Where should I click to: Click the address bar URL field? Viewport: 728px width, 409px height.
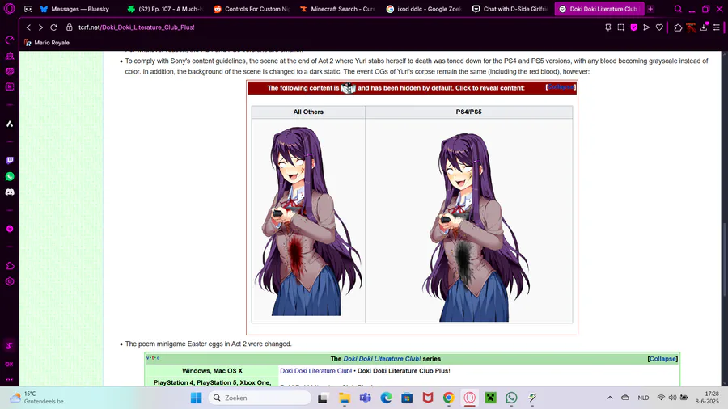coord(137,27)
